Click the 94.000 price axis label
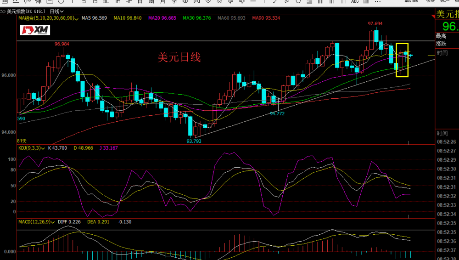The height and width of the screenshot is (260, 459). click(x=8, y=132)
